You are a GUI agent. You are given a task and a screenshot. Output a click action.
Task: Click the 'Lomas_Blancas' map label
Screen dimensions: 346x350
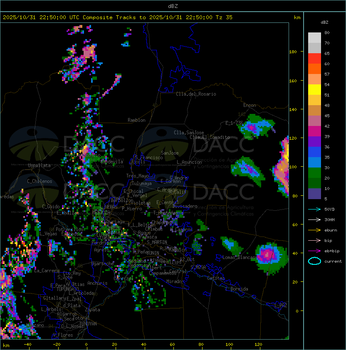[x=239, y=257]
